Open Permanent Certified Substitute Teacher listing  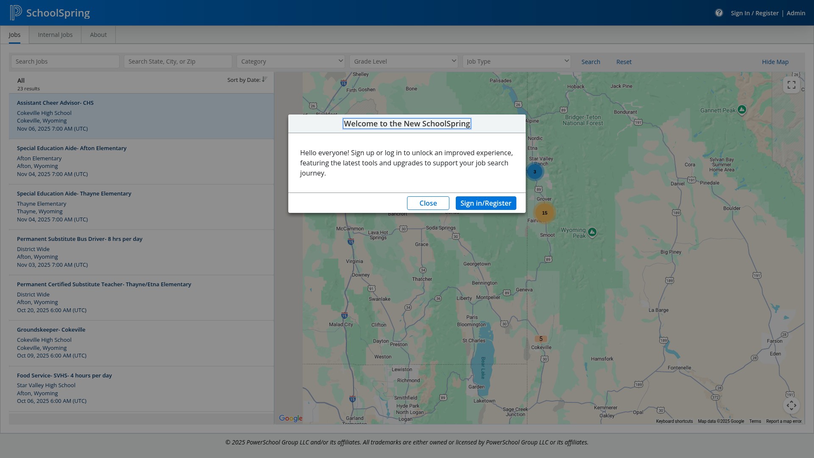pos(141,297)
